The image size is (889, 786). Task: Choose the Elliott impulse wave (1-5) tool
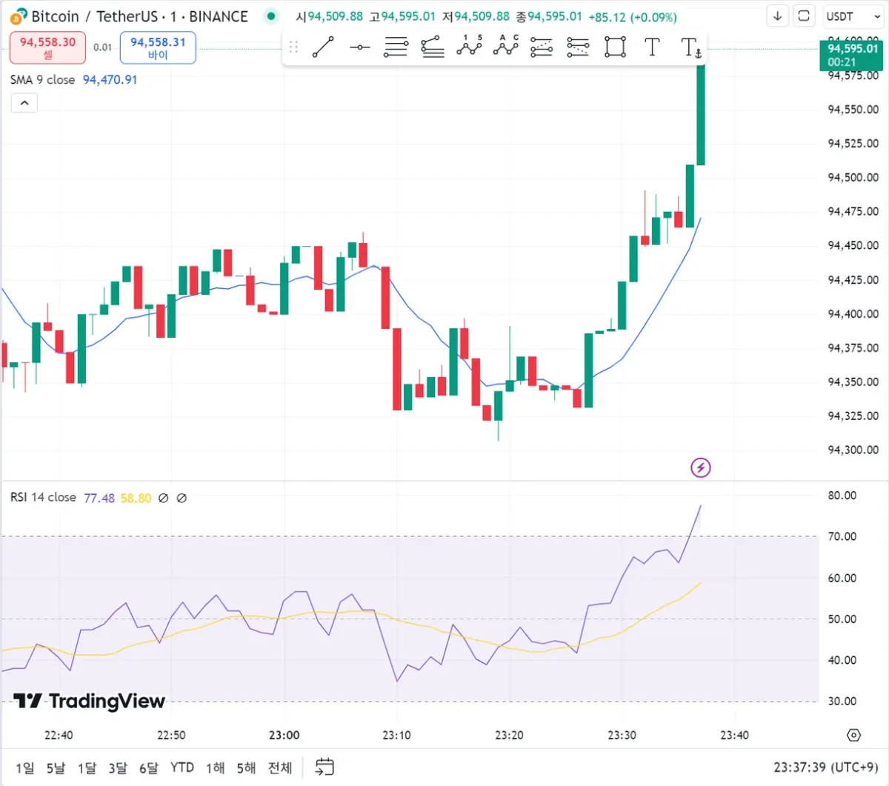[x=469, y=47]
